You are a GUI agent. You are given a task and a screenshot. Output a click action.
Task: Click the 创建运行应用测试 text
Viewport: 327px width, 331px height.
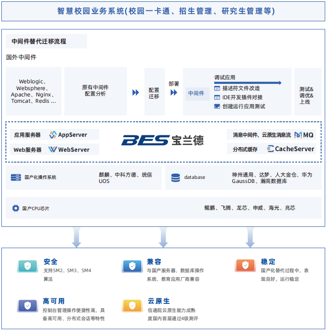pos(244,106)
